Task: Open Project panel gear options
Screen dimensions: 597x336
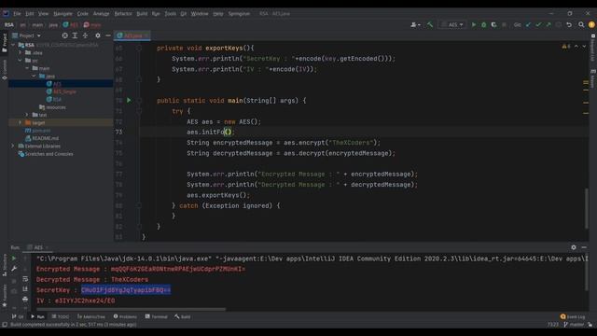Action: point(98,35)
